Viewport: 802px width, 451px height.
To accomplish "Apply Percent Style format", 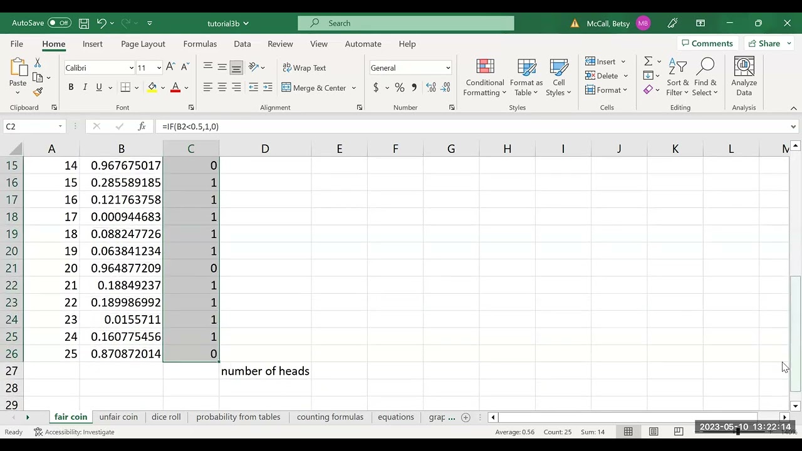I will pyautogui.click(x=399, y=88).
